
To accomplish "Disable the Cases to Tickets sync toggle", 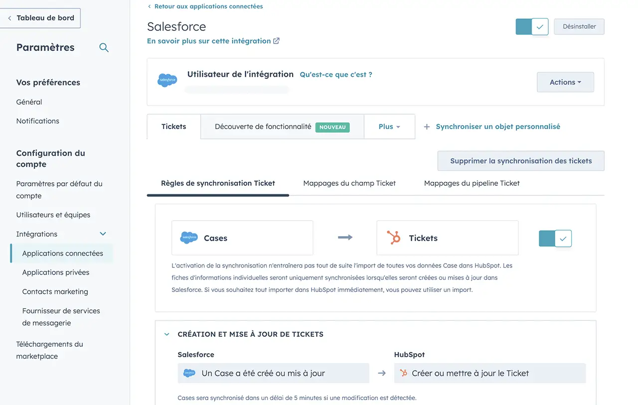I will 555,239.
